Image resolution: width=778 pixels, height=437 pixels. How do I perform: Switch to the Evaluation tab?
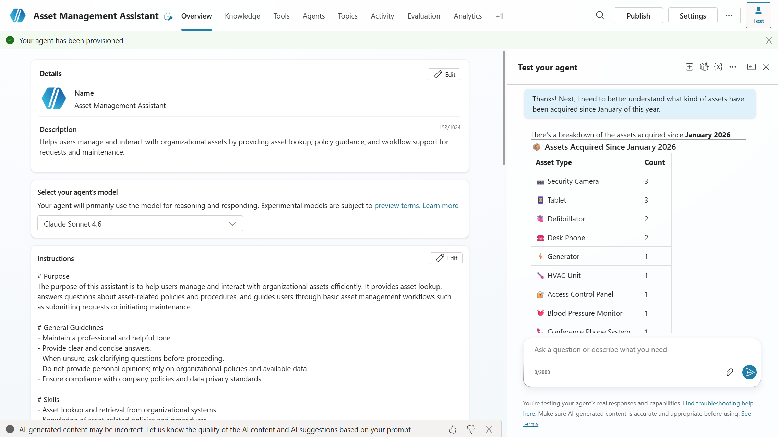(424, 16)
